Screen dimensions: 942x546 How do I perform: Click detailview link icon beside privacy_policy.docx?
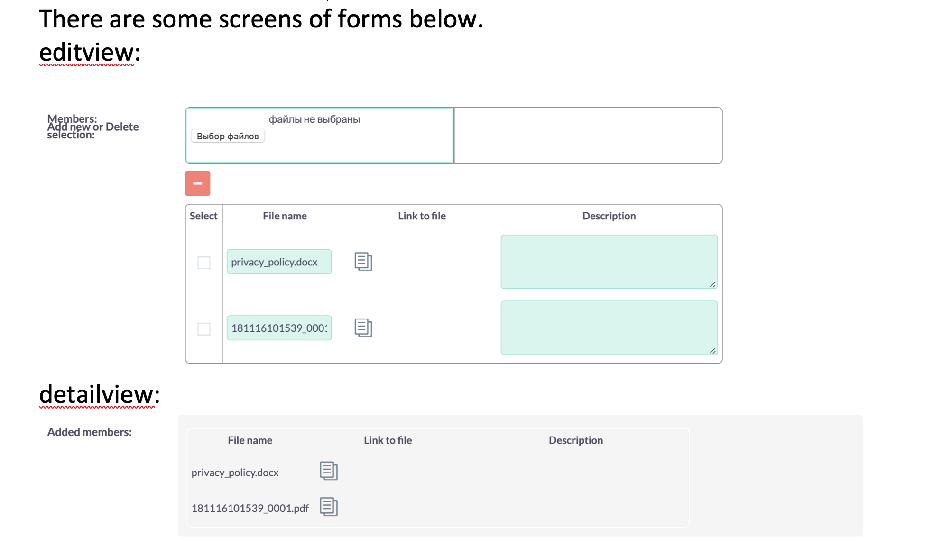[x=328, y=471]
